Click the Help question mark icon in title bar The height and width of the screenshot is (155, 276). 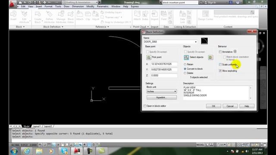[238, 3]
